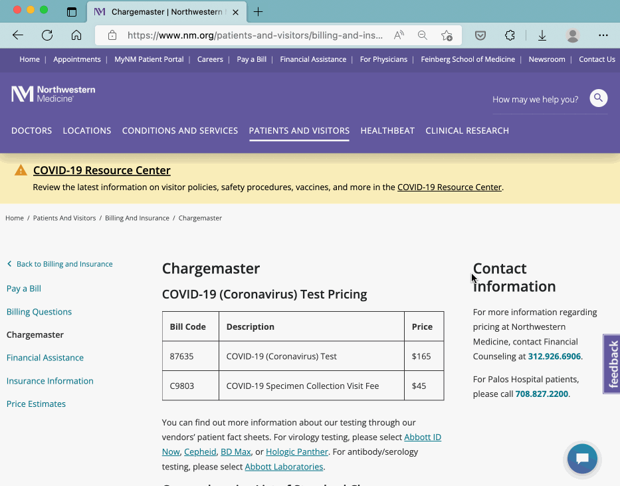Open the Hologic Panther fact sheet link

(x=297, y=451)
